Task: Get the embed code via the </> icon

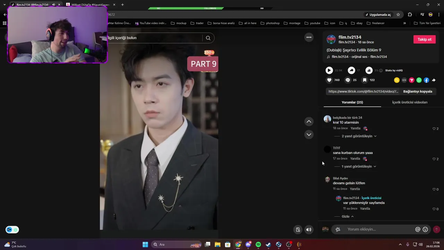Action: click(404, 80)
